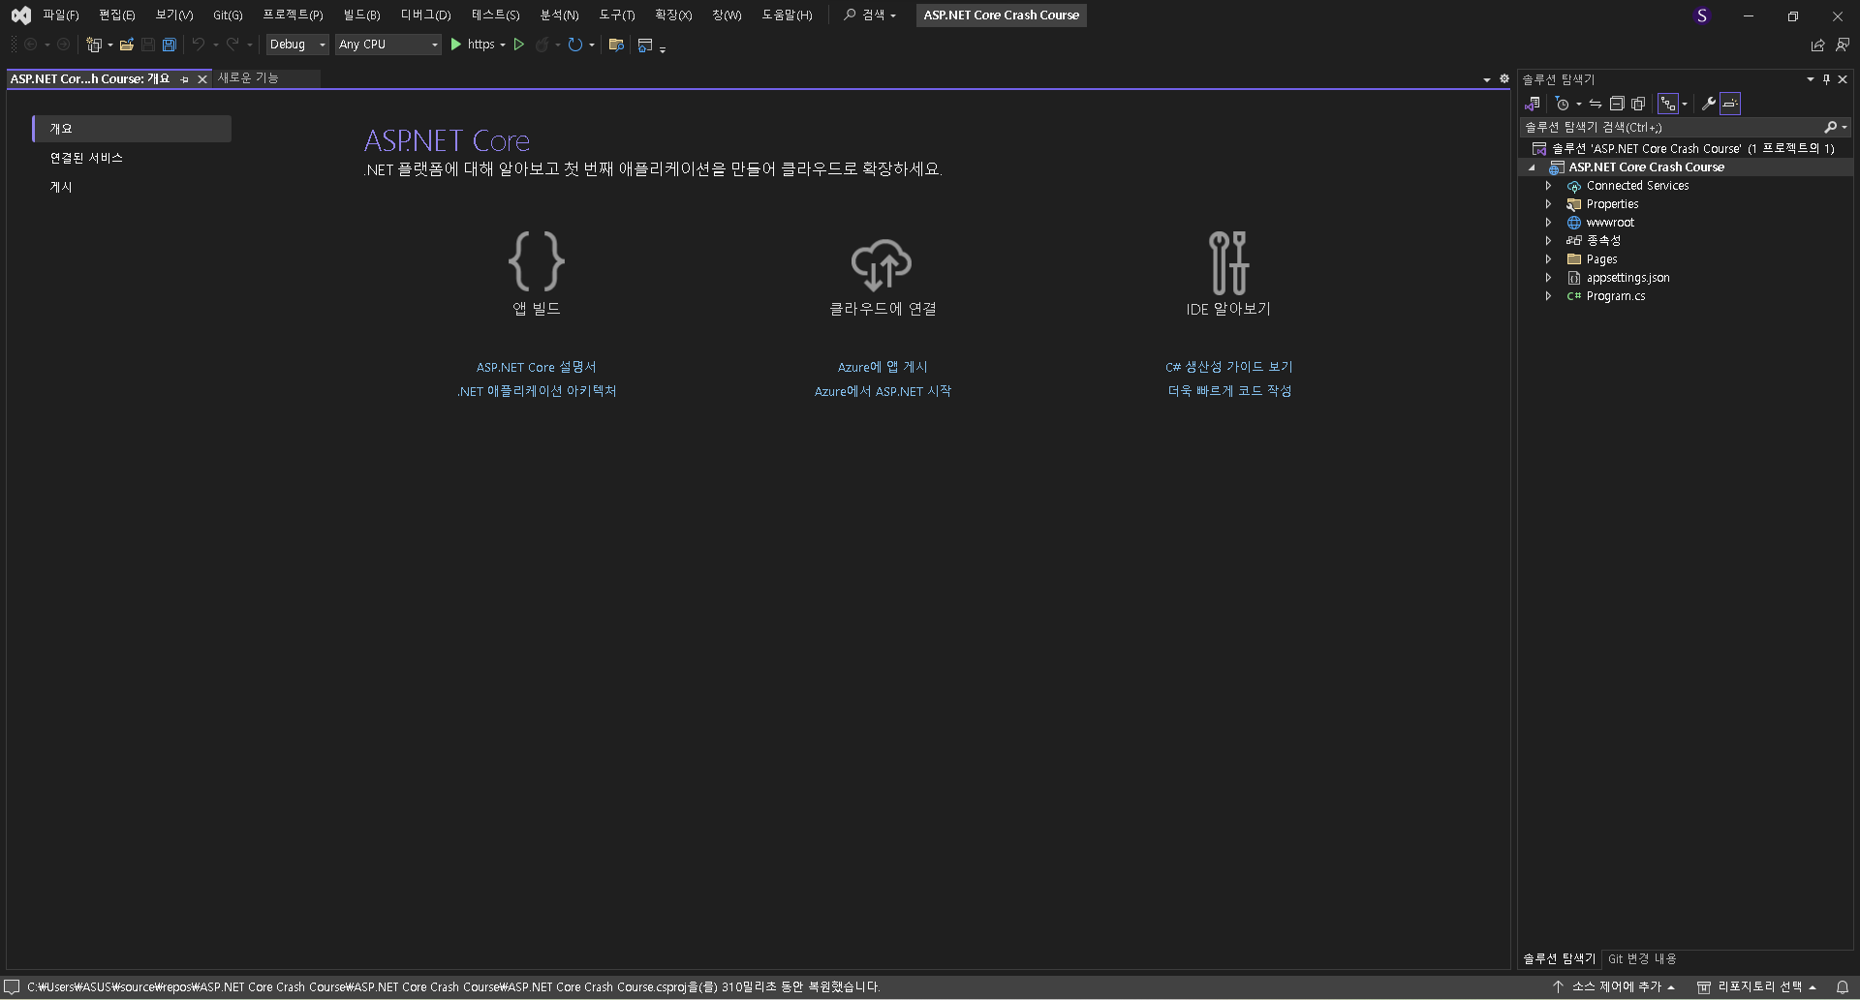Open the Any CPU platform dropdown

click(x=388, y=45)
